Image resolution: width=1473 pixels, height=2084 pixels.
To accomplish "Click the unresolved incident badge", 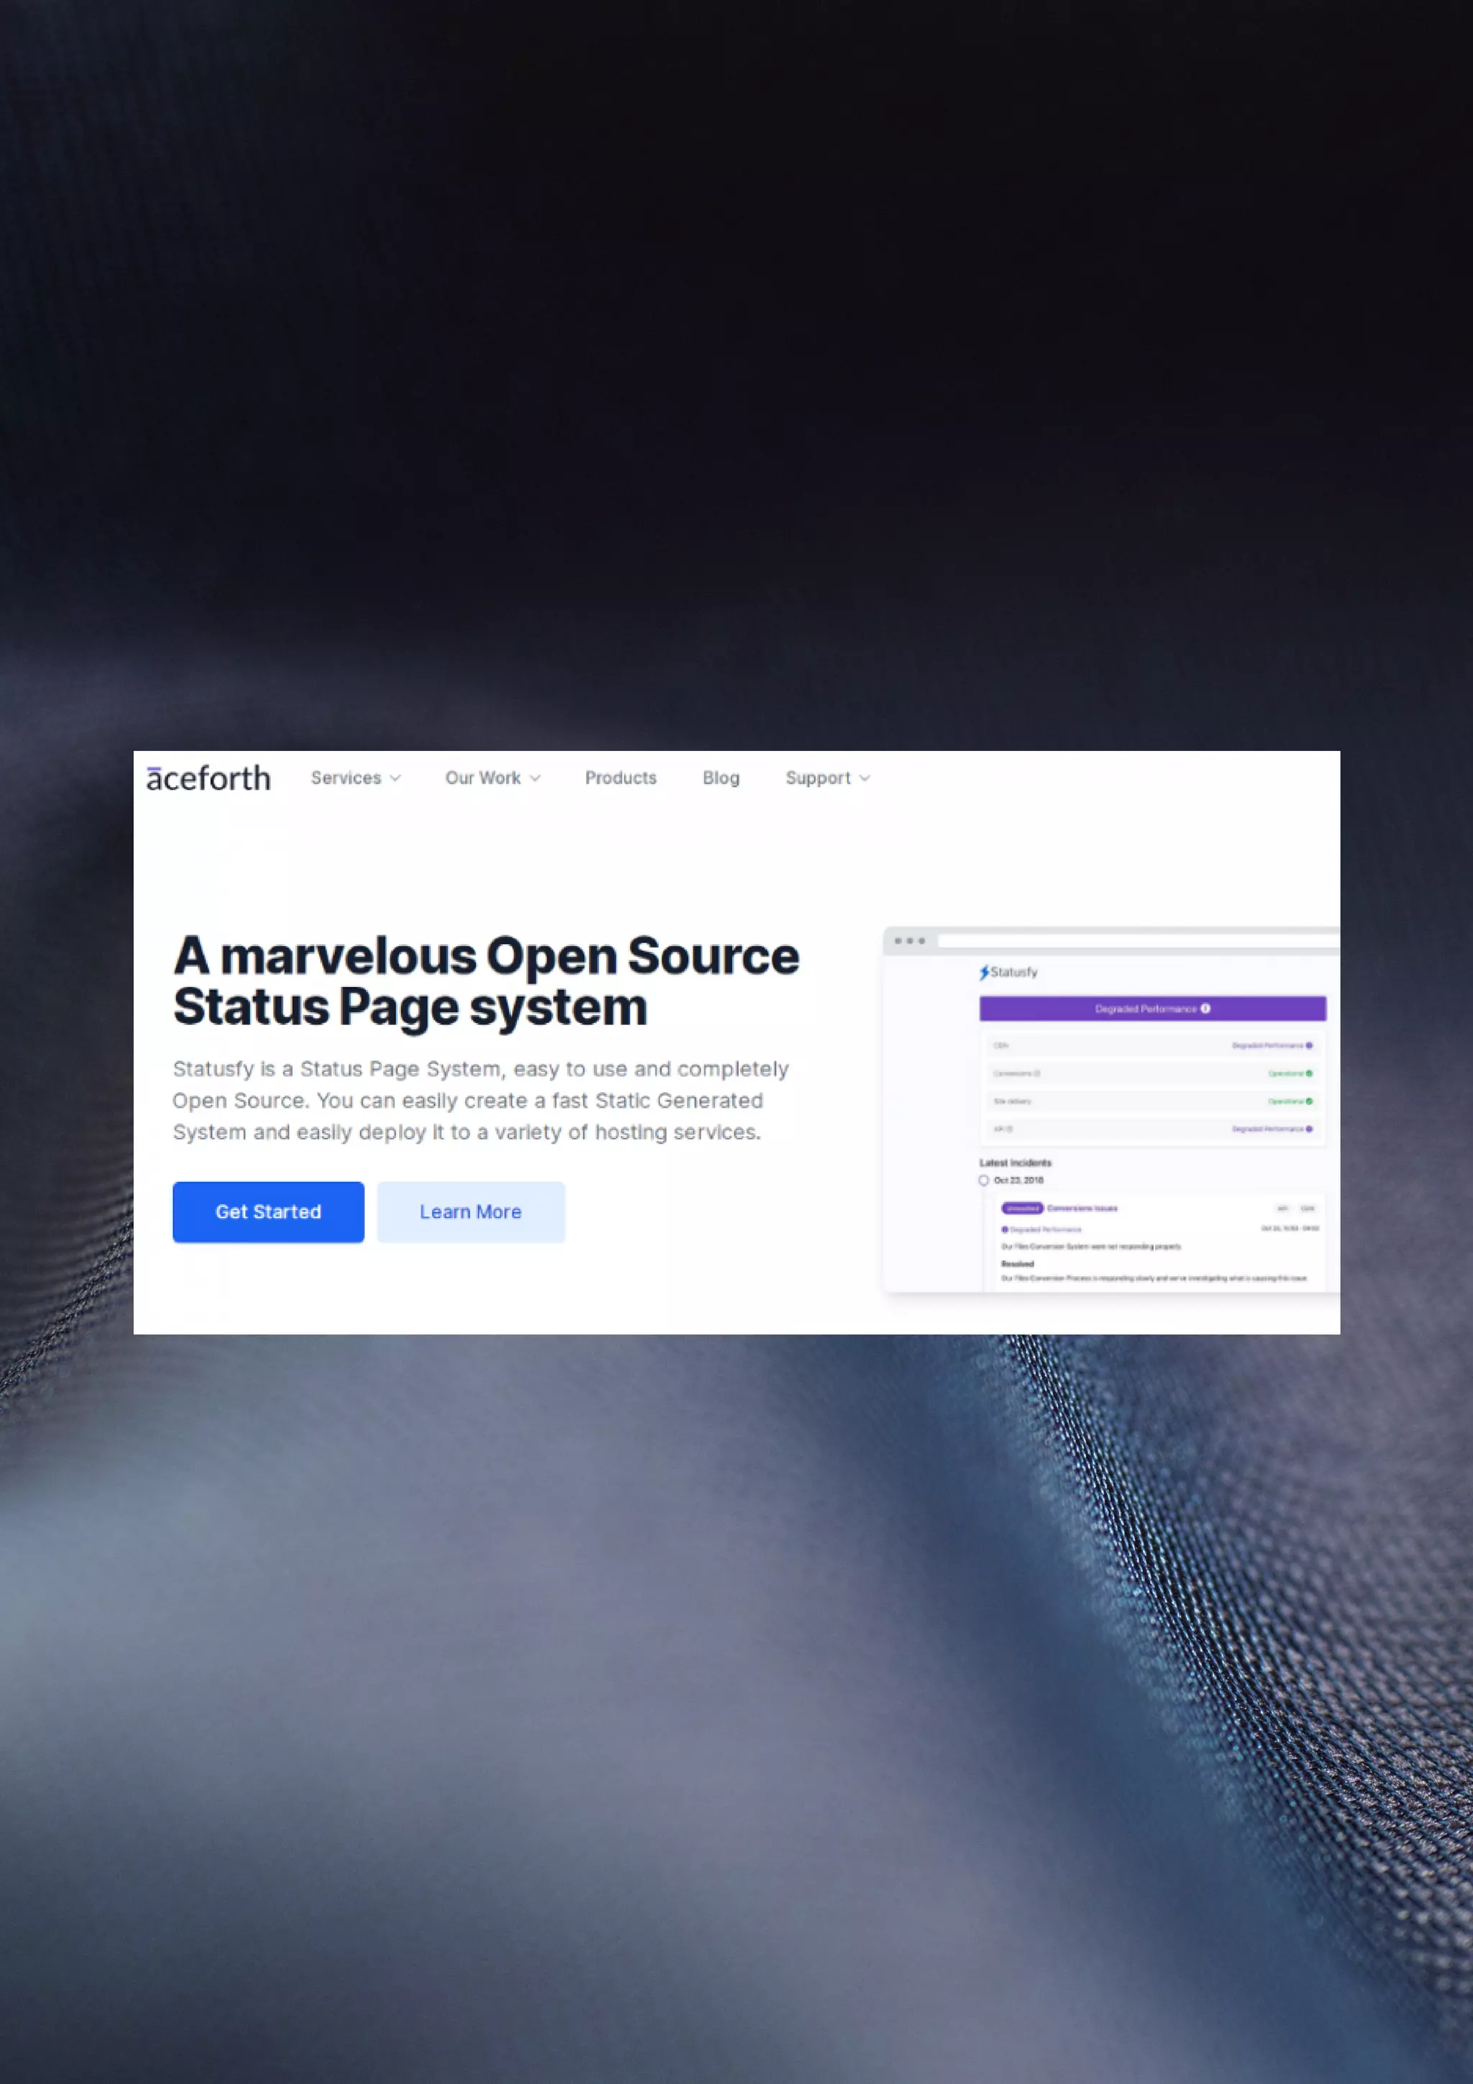I will [1022, 1208].
